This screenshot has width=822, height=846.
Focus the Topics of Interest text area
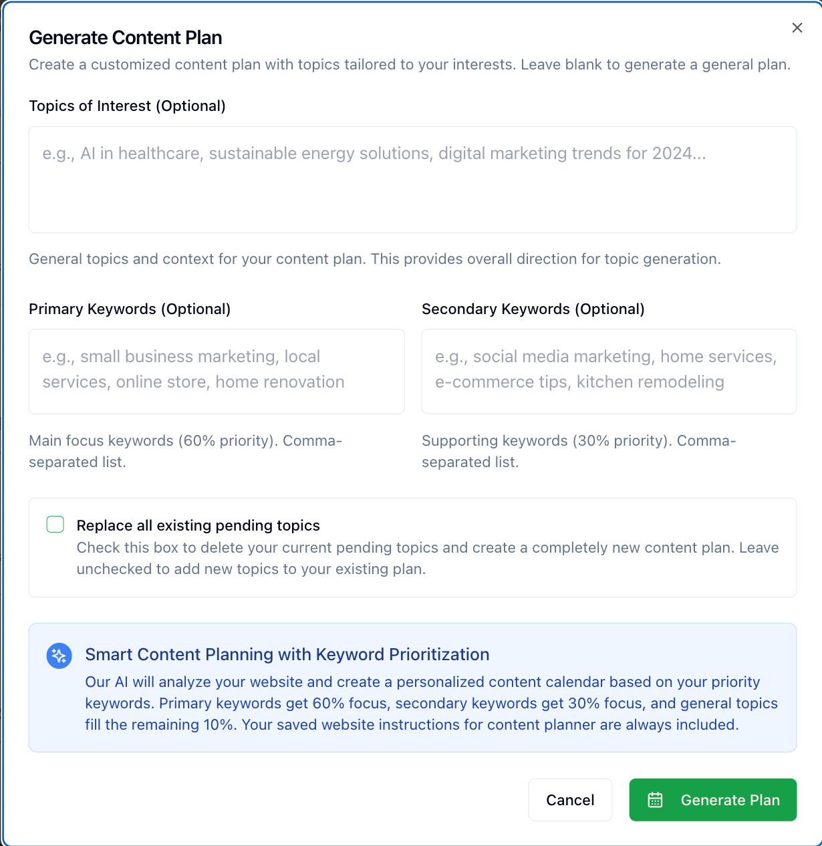pos(412,180)
